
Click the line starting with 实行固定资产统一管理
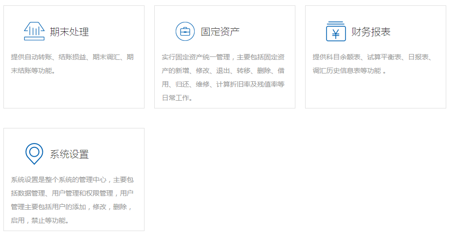click(x=223, y=57)
